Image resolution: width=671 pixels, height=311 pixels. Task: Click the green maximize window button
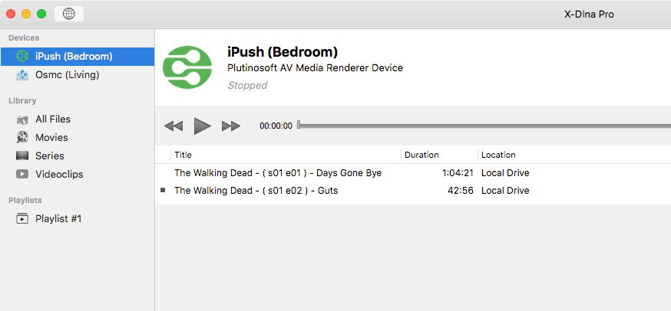click(x=41, y=14)
